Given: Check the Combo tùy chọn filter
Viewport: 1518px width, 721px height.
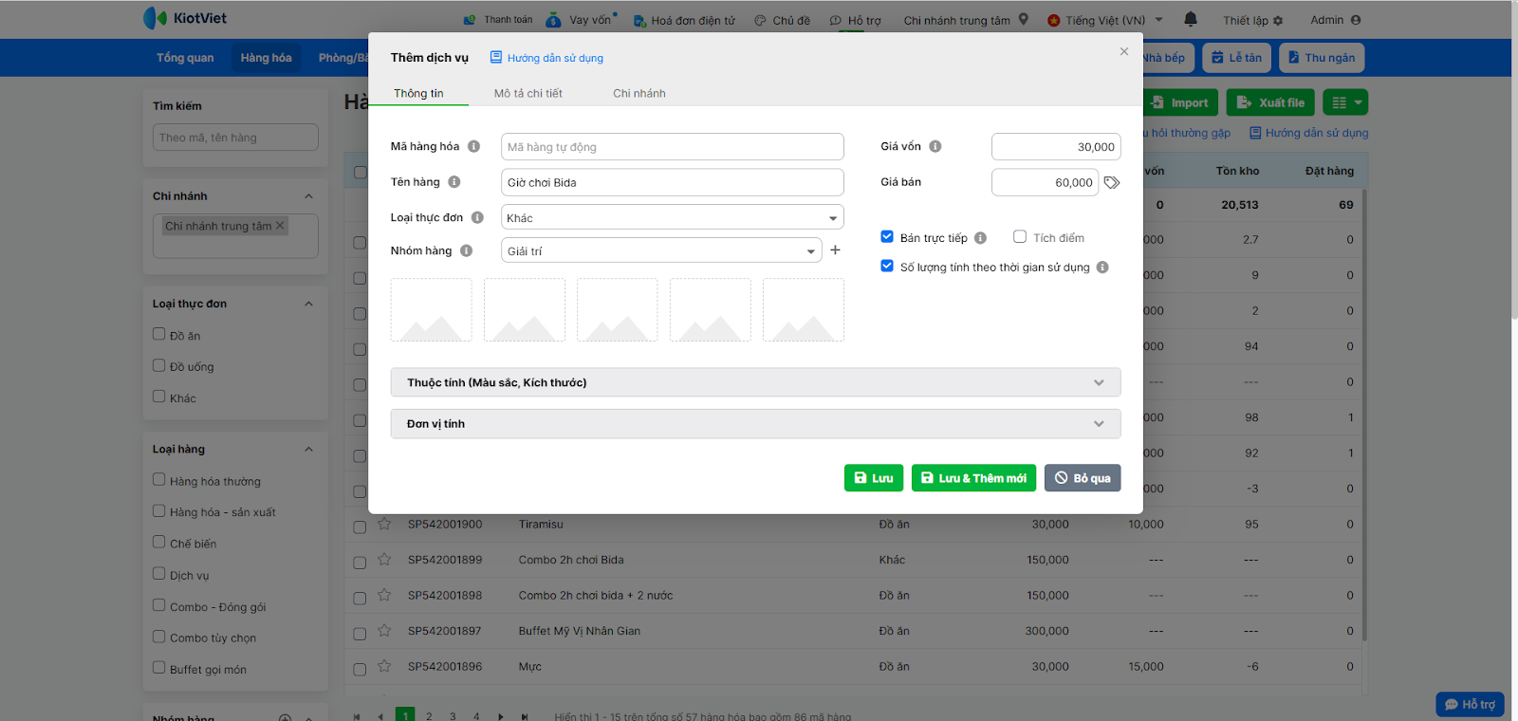Looking at the screenshot, I should [159, 637].
